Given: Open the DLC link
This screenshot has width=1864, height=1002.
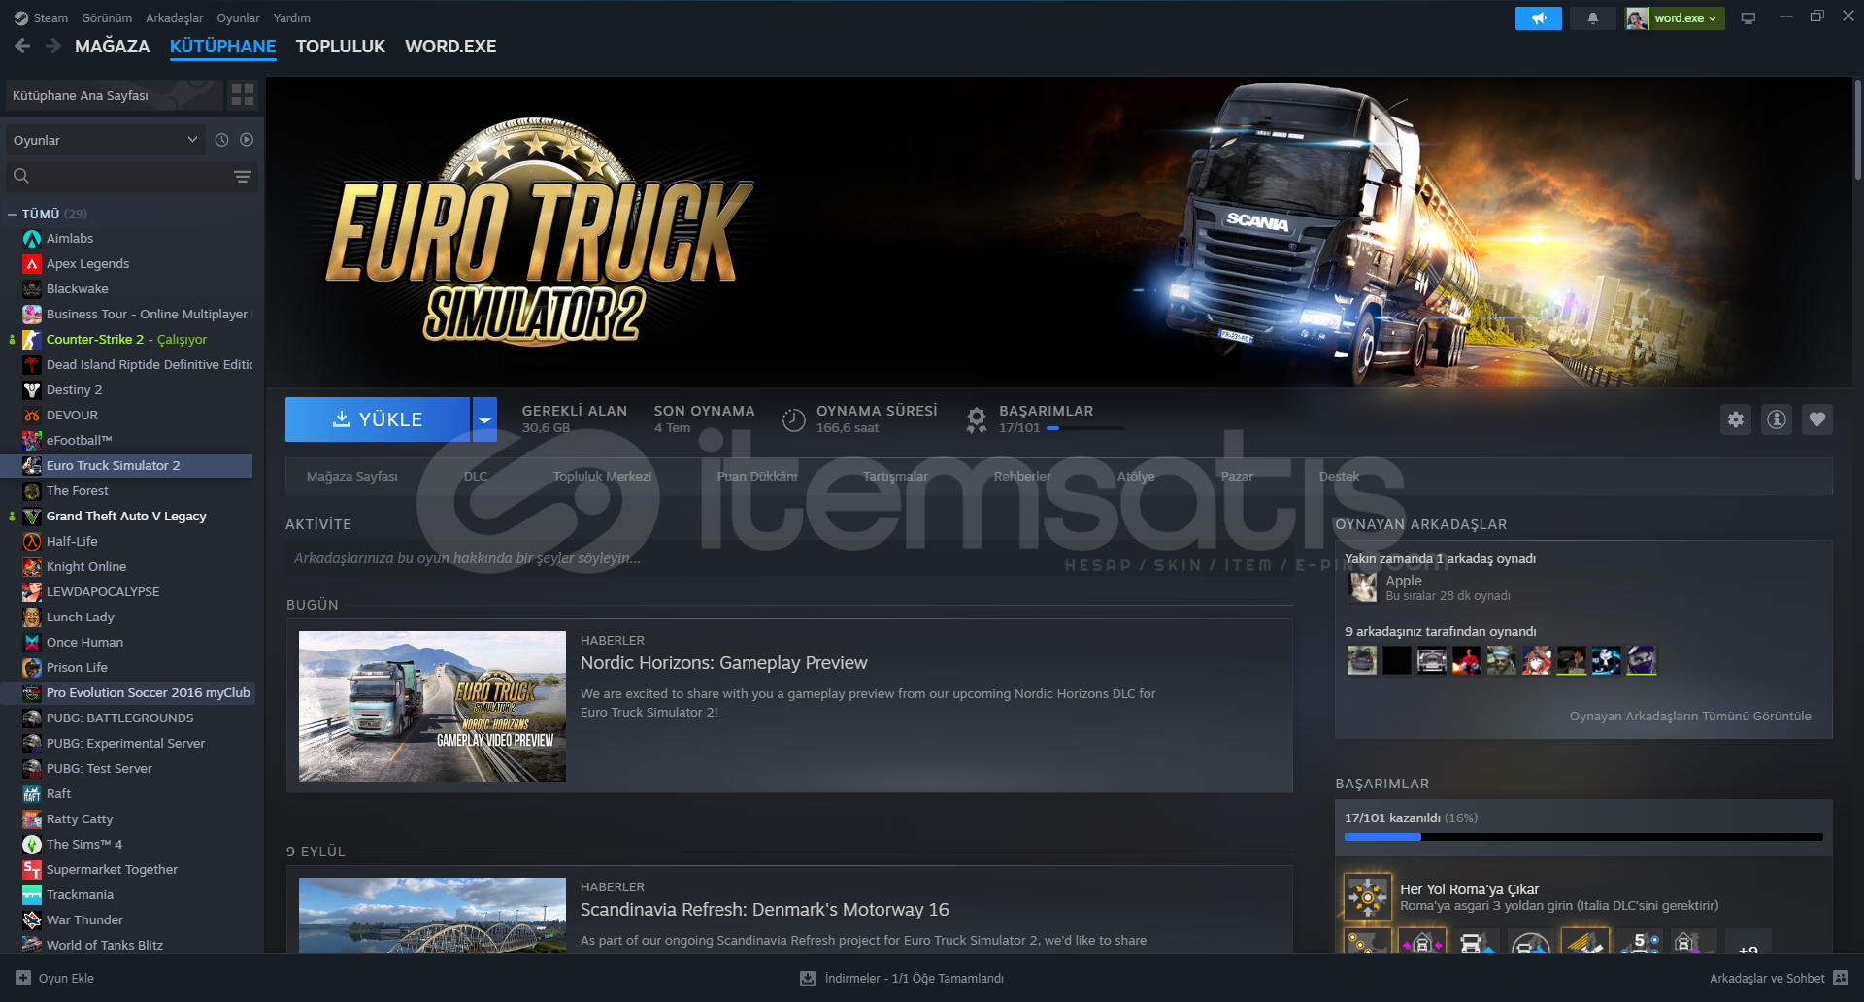Looking at the screenshot, I should [x=476, y=477].
